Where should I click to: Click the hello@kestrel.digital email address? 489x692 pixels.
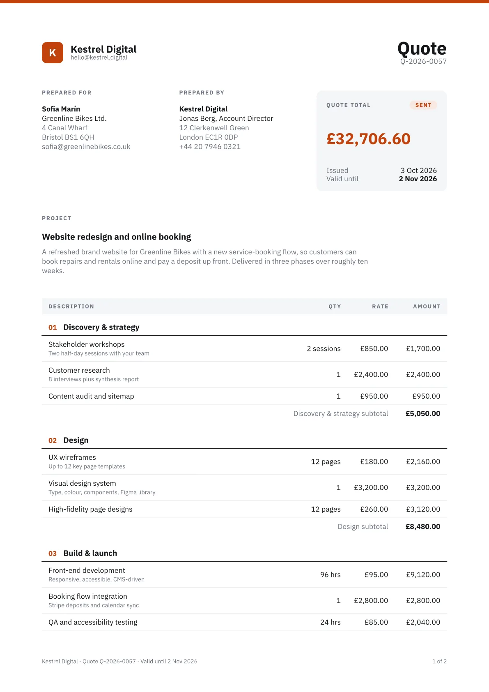coord(99,58)
